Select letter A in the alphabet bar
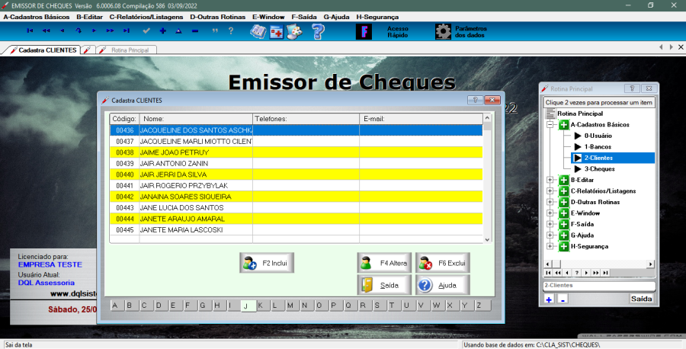The image size is (686, 349). click(x=115, y=306)
